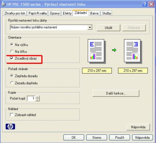Click the copies count input field
This screenshot has width=156, height=143.
[31, 98]
